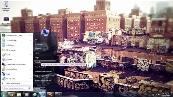Click the user account picture above Start menu

(x=45, y=33)
